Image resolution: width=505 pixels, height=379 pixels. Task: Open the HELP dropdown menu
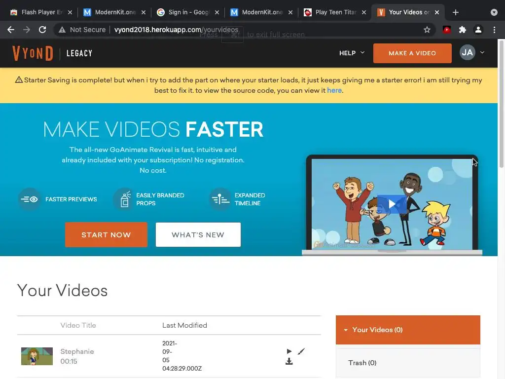tap(352, 53)
